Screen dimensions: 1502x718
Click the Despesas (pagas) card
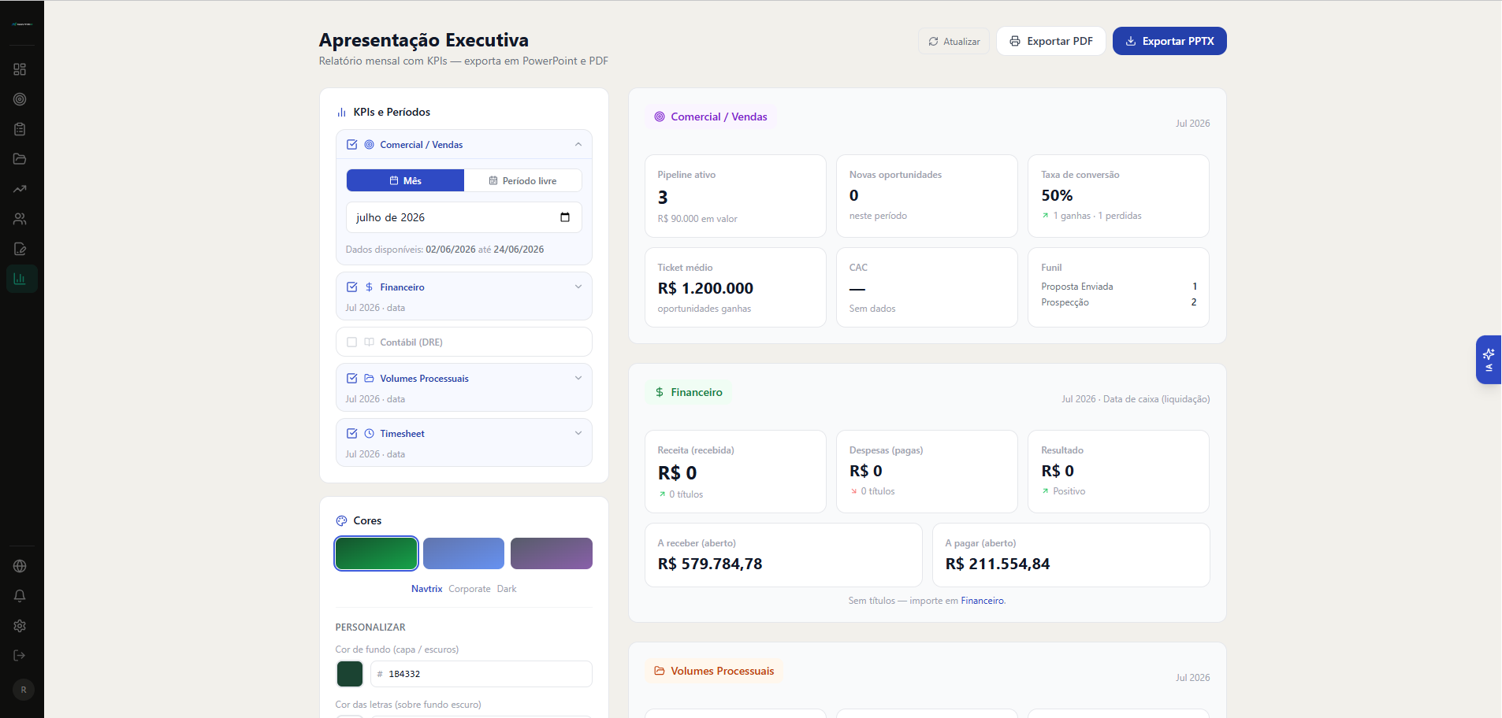click(x=927, y=472)
